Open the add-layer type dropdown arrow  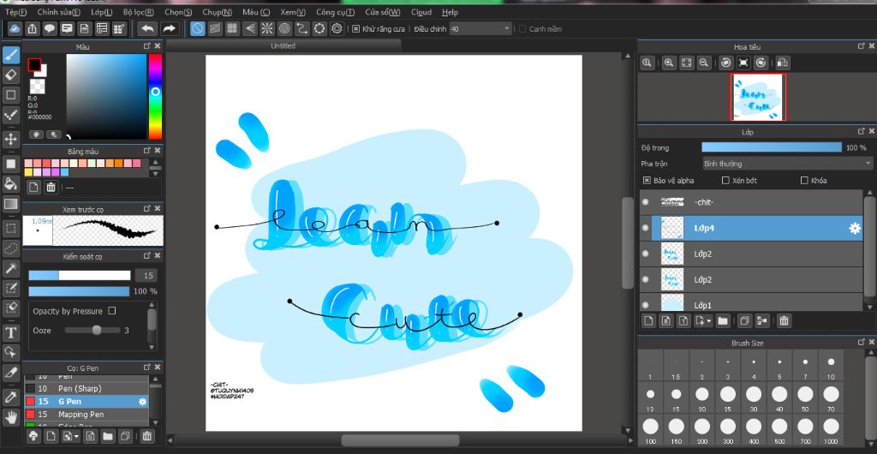[709, 321]
